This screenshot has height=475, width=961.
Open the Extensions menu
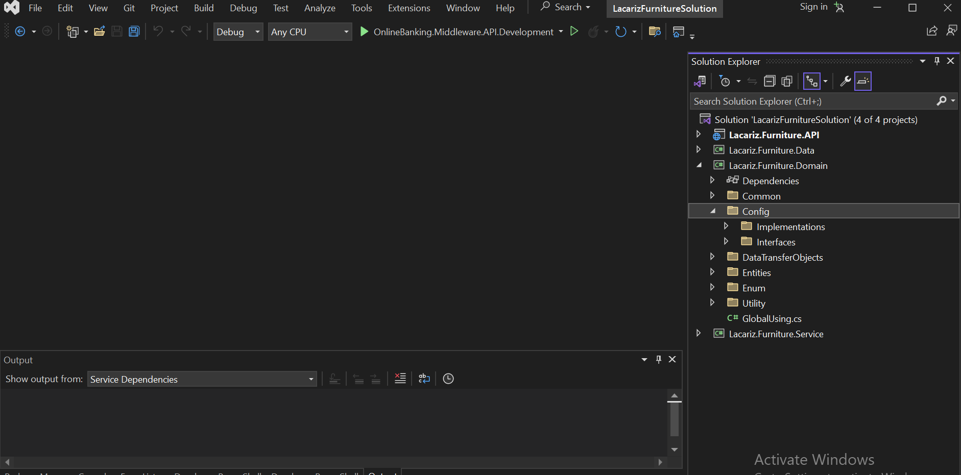[x=409, y=8]
